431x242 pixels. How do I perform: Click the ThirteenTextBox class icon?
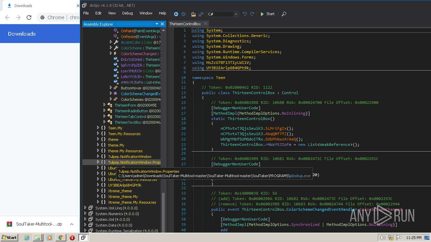click(110, 122)
